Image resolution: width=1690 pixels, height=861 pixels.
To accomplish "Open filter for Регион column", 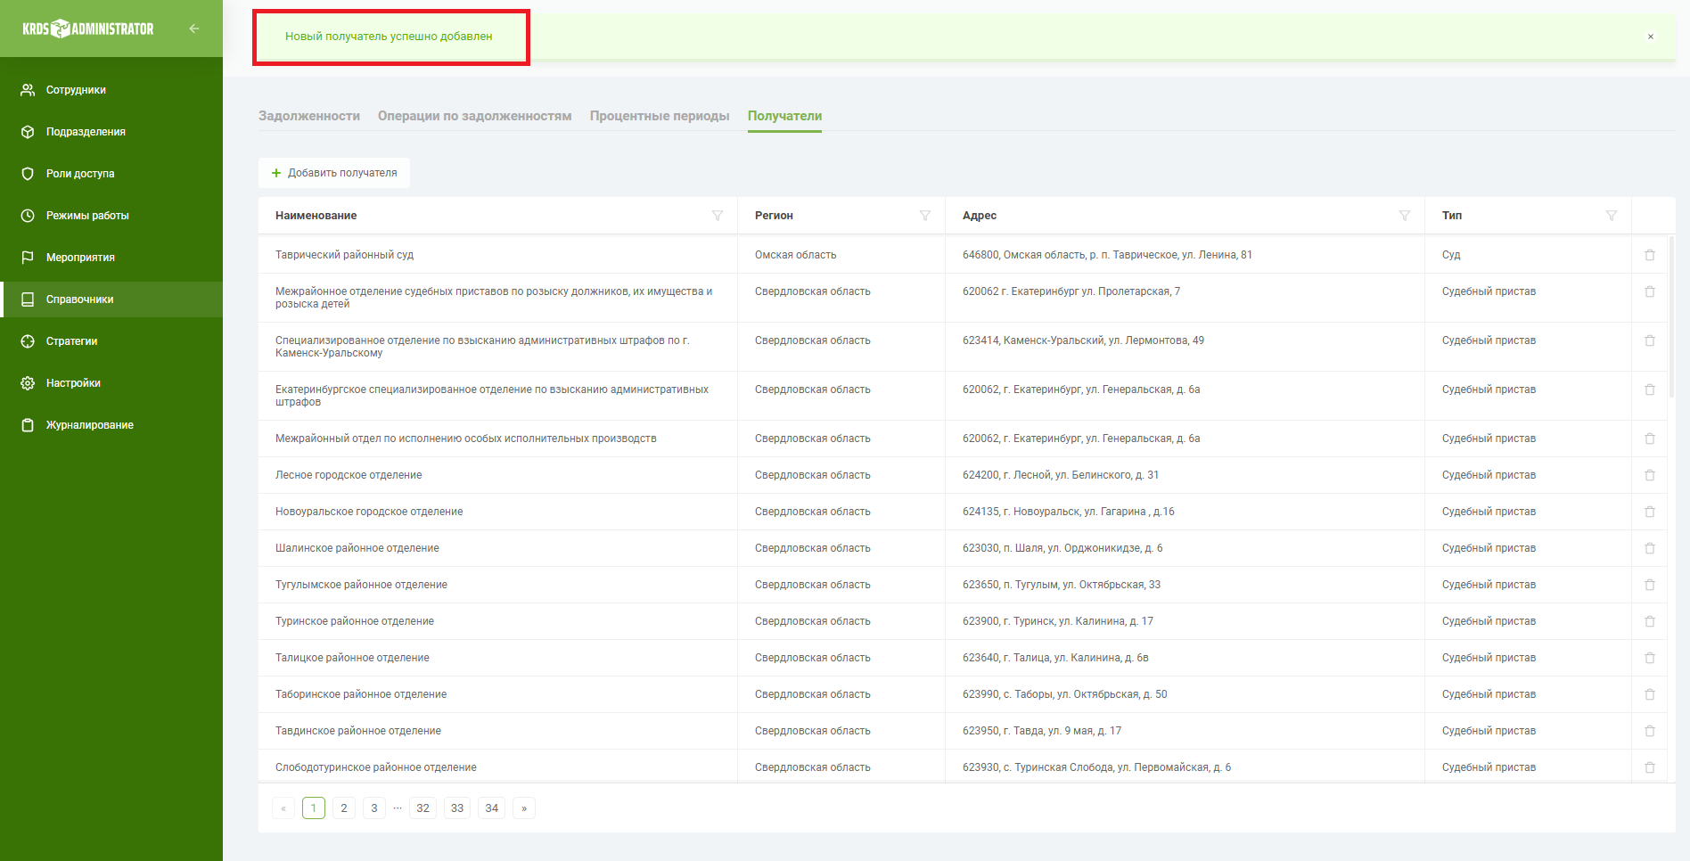I will click(925, 216).
